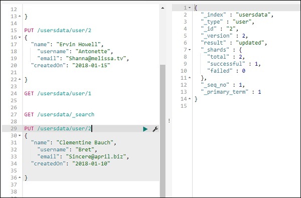Place cursor on GET /usersdata/_search line
Screen dimensions: 301x198
59,115
